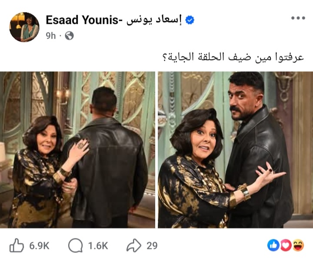Screen dimensions: 313x258
Task: Click the Arabic caption text of post
Action: (x=233, y=57)
